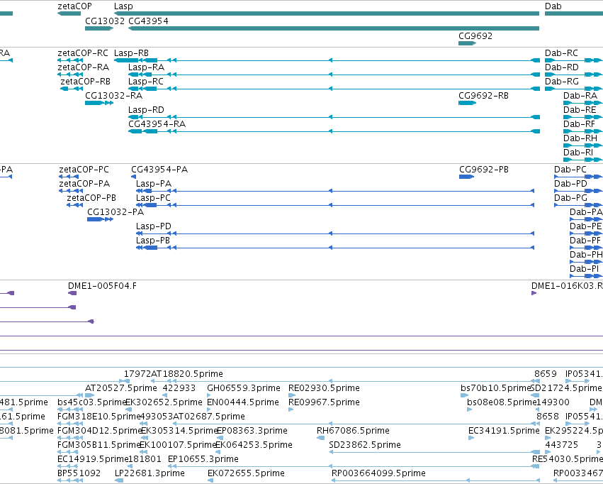Select transcript CG43954-RA

[x=157, y=124]
